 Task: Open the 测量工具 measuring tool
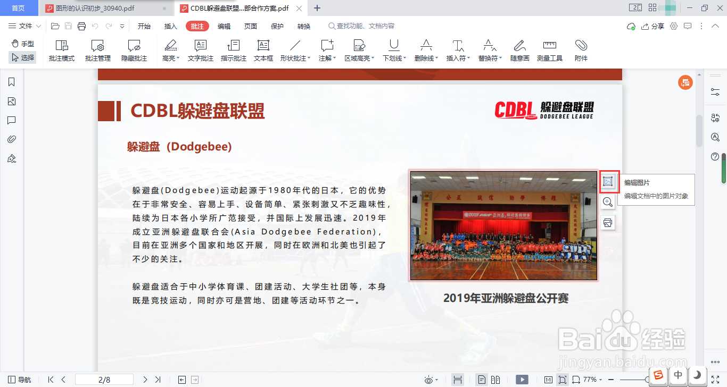(x=550, y=51)
